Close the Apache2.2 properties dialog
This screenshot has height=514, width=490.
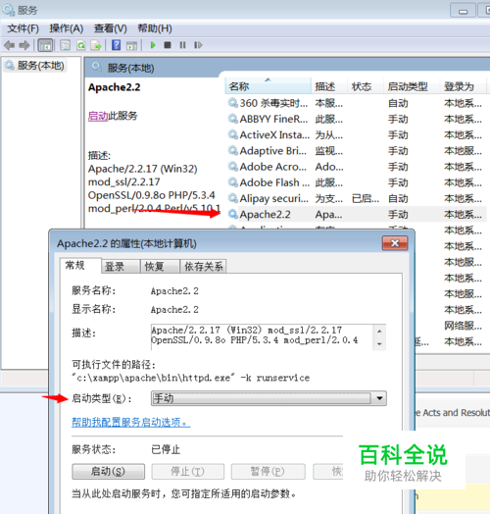click(395, 243)
